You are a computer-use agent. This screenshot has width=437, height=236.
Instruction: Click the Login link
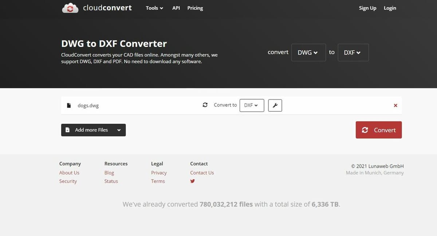pos(390,8)
